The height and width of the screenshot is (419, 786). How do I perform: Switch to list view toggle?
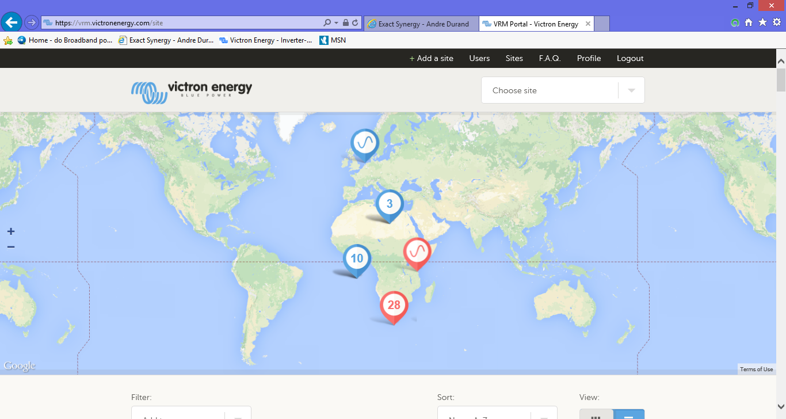tap(628, 414)
